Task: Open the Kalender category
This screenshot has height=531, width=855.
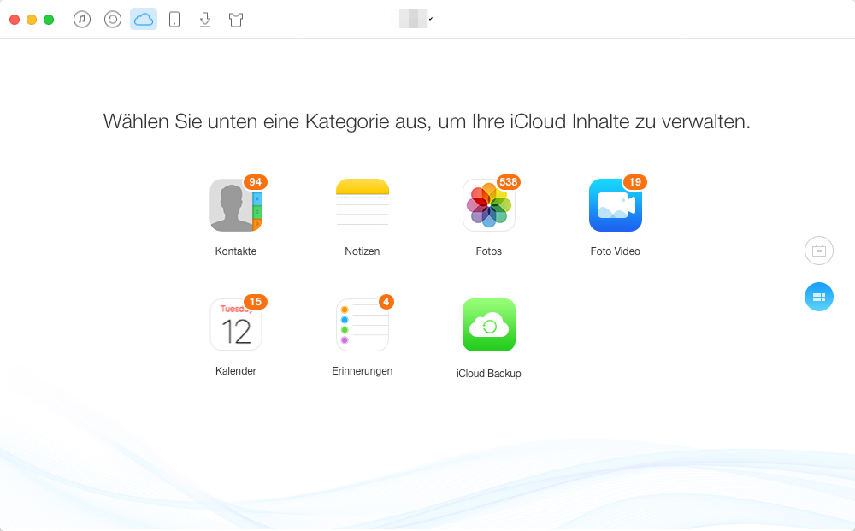Action: coord(236,324)
